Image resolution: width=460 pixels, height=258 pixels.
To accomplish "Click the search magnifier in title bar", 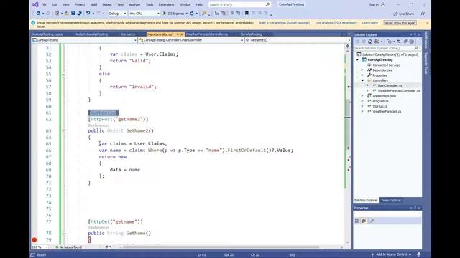I will [267, 5].
